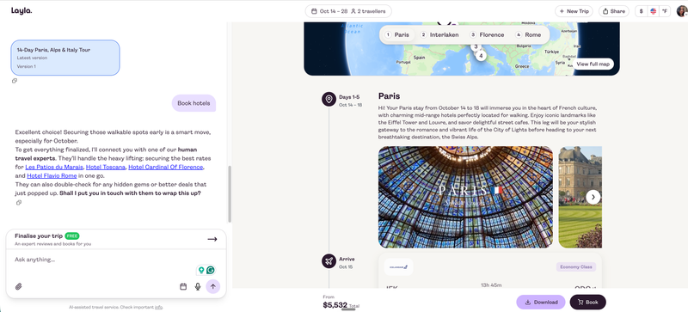
Task: Open the user profile avatar
Action: click(x=682, y=11)
